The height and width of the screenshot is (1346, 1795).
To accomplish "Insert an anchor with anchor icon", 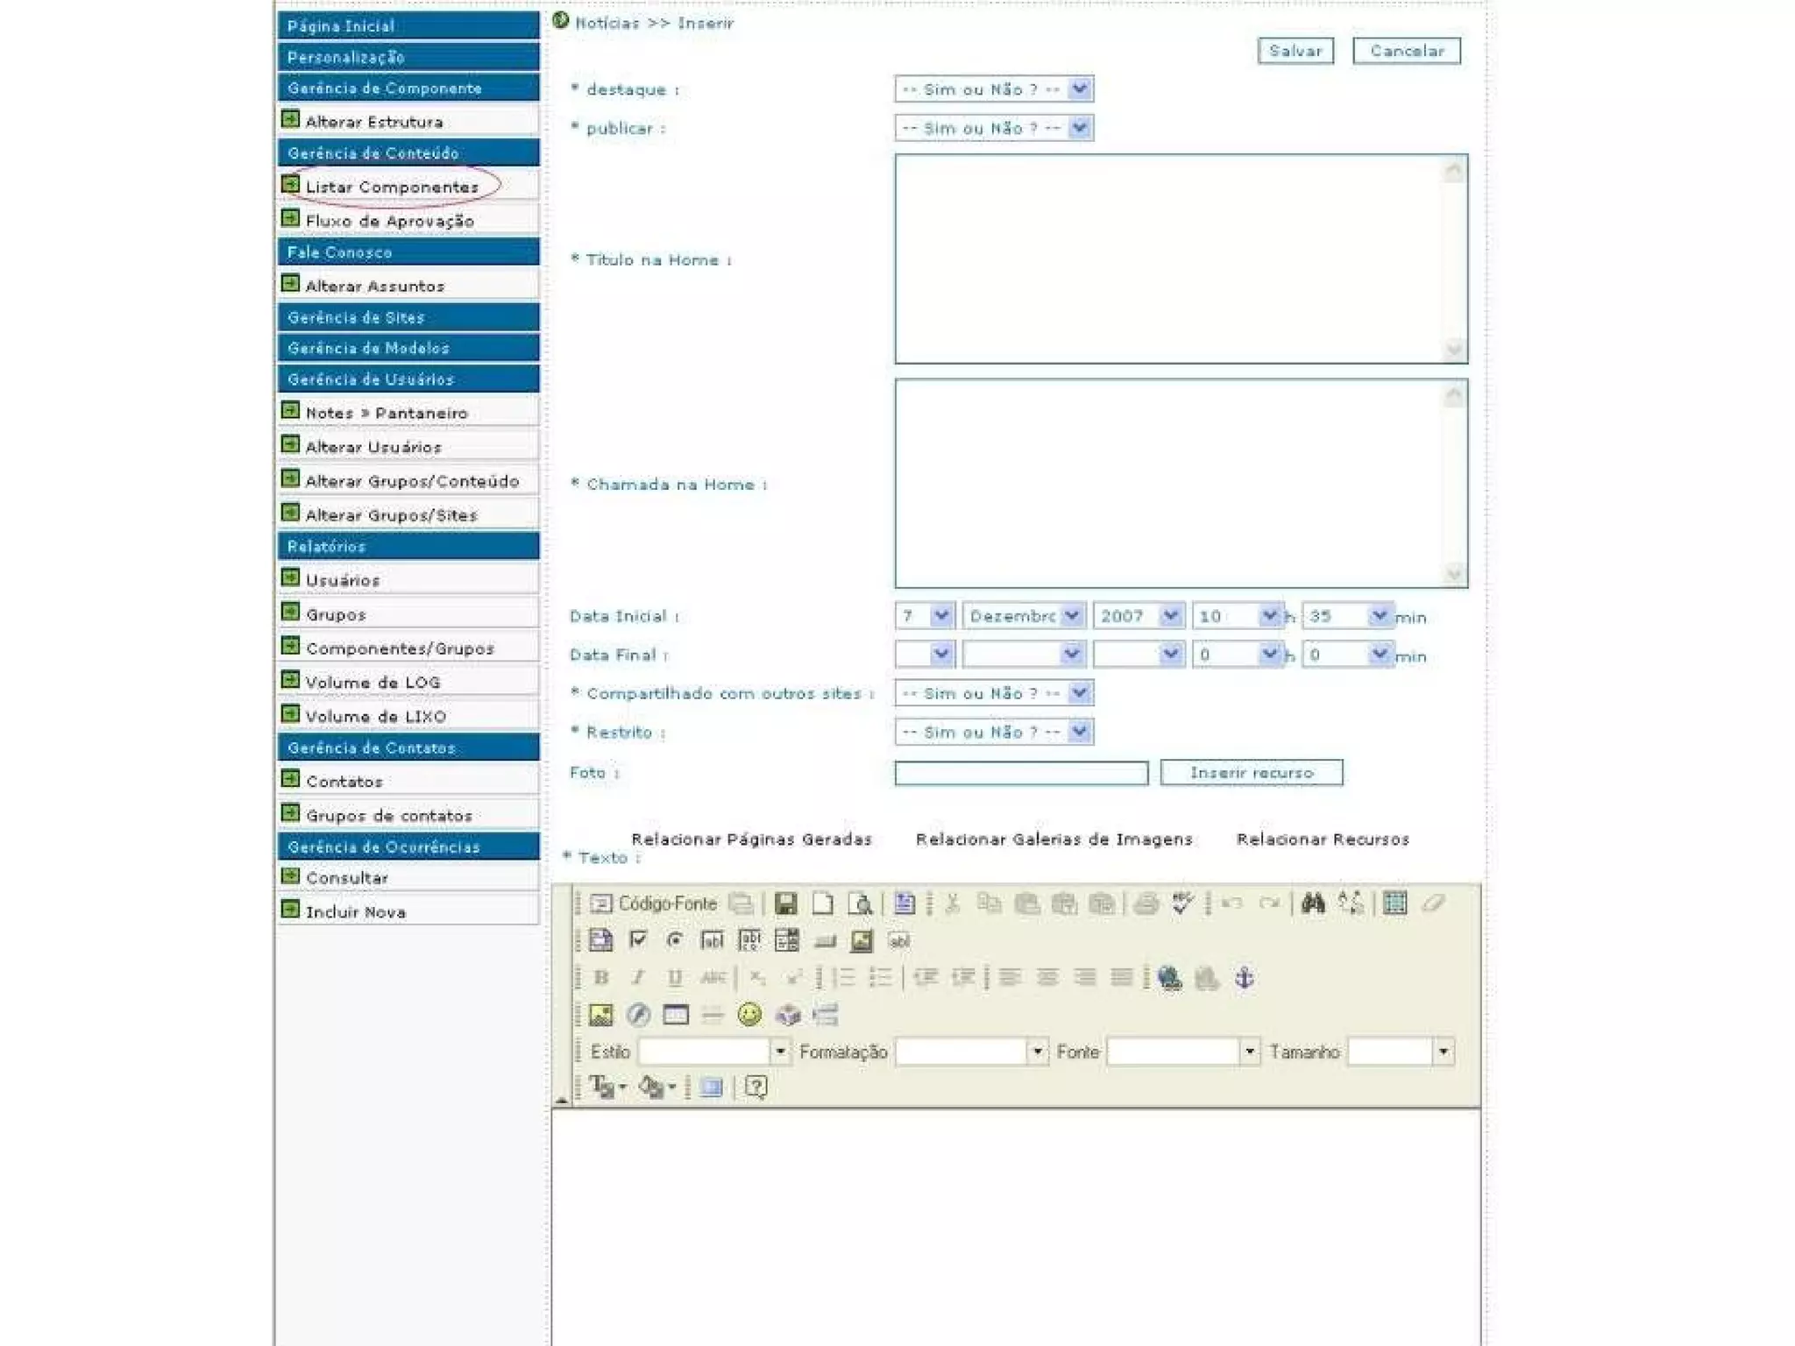I will click(x=1244, y=977).
